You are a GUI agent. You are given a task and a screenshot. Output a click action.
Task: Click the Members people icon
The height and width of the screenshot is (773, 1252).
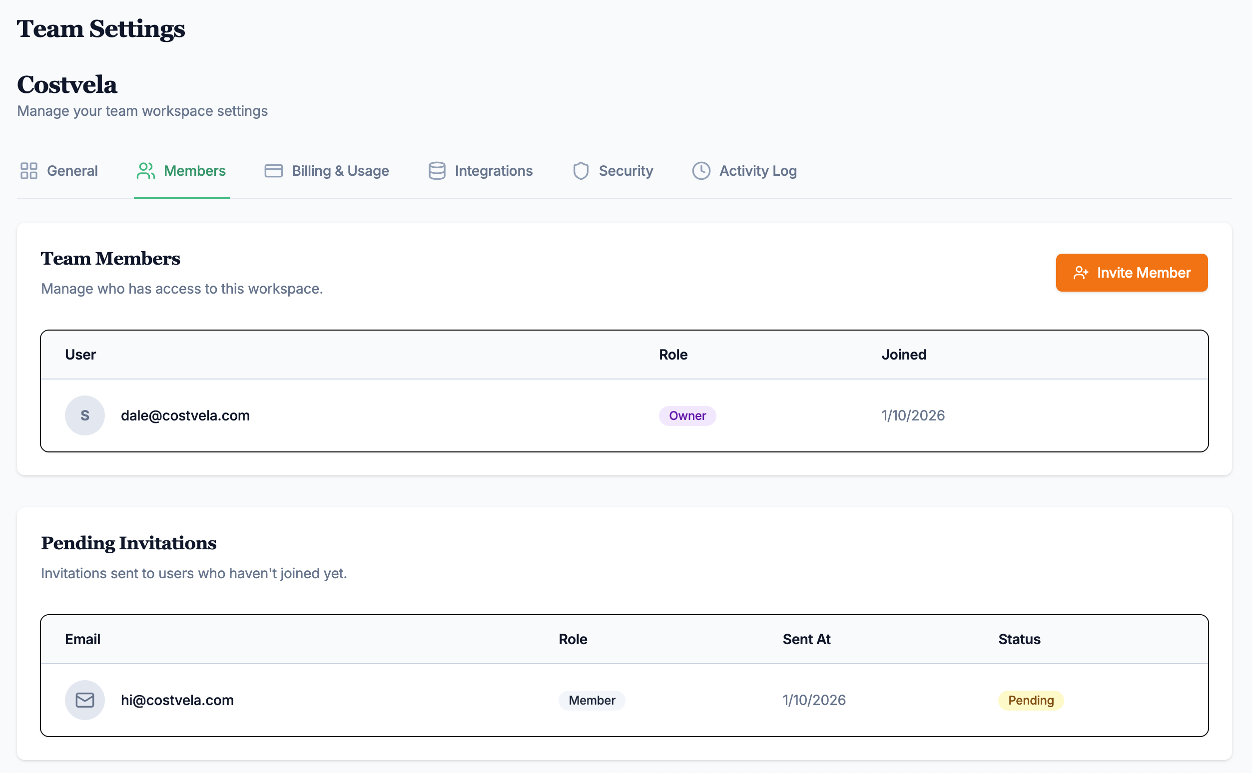(145, 171)
